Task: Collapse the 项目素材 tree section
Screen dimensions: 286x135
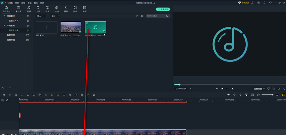Action: (x=4, y=16)
